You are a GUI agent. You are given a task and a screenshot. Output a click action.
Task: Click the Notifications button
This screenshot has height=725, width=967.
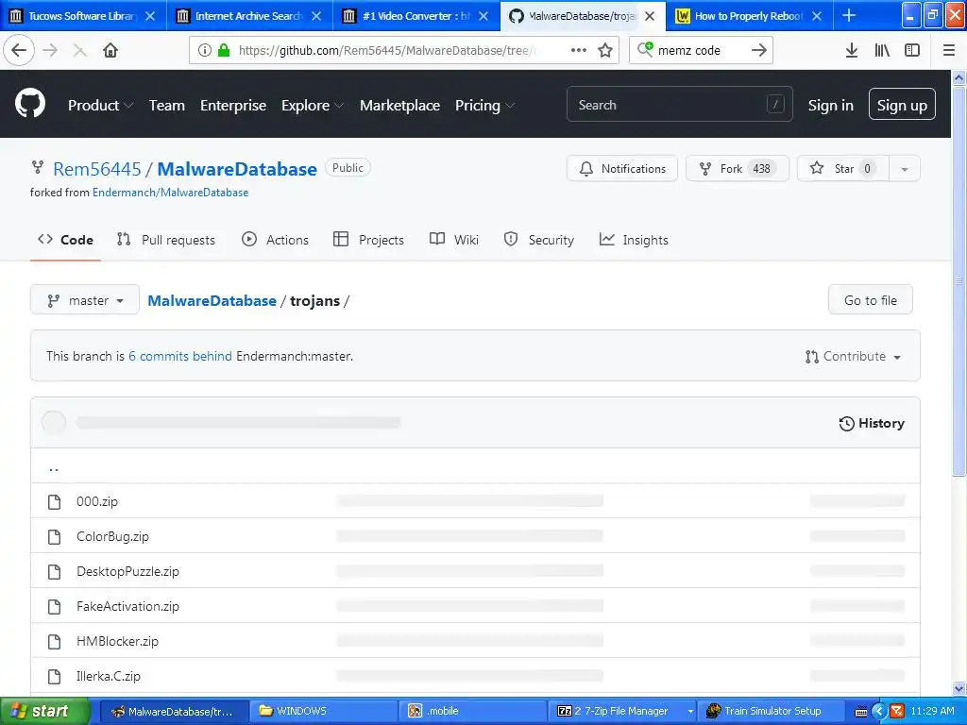pos(622,169)
